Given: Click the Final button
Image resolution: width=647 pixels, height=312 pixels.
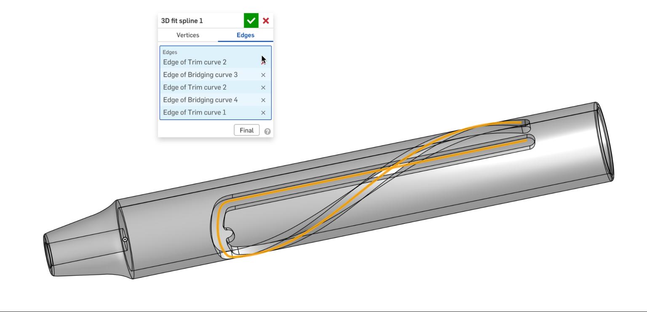Looking at the screenshot, I should 246,130.
